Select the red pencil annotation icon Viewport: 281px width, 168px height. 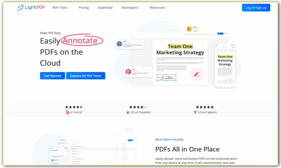[x=197, y=74]
